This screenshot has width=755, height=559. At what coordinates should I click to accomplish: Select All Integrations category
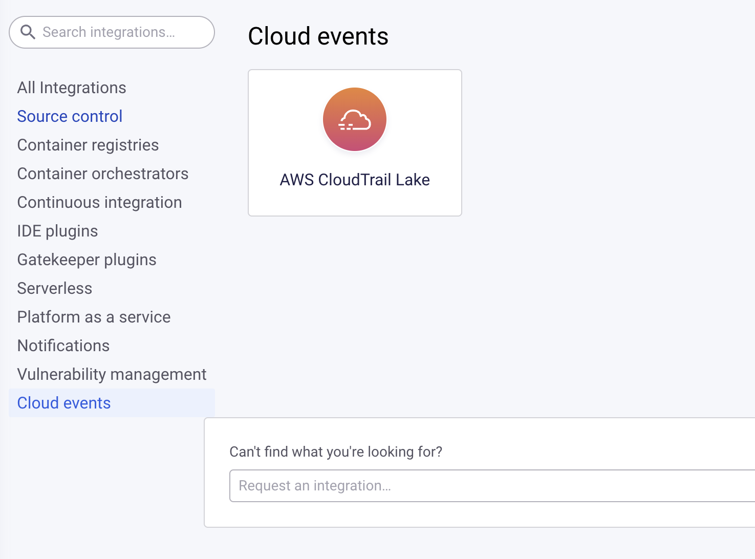72,88
